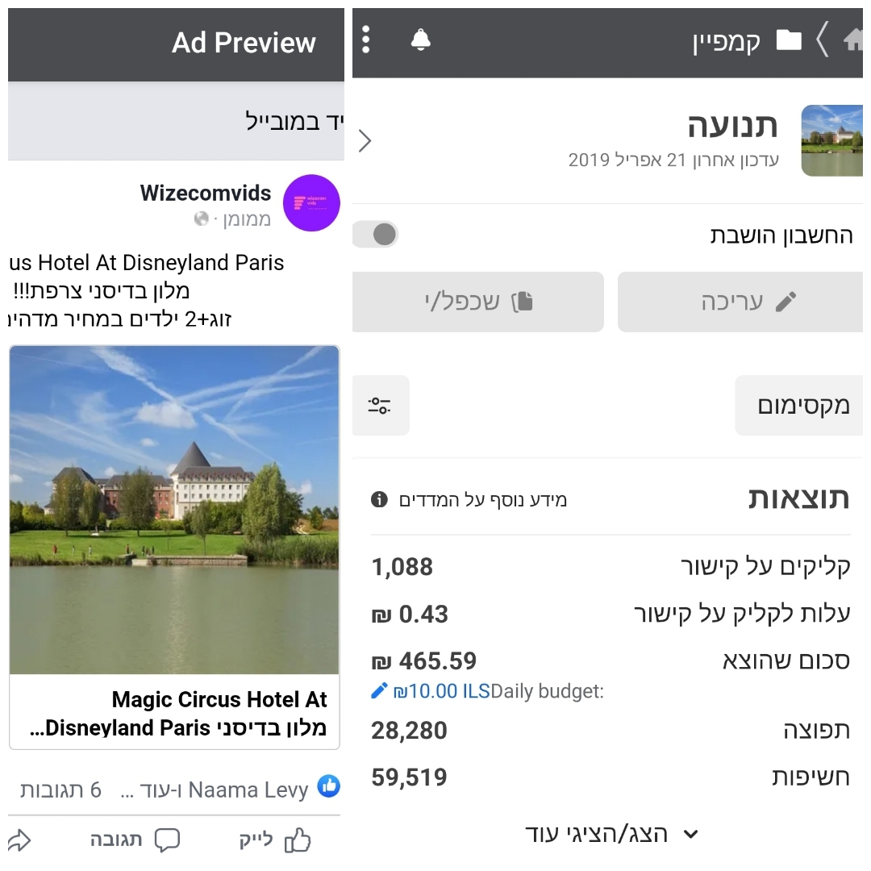The height and width of the screenshot is (871, 871).
Task: Tap the blue like reaction icon
Action: tap(329, 786)
